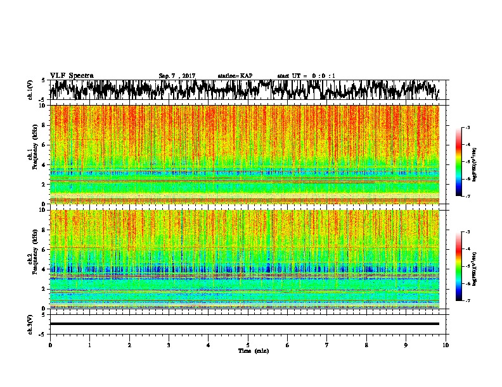
Task: Click the ch.1 spectrogram color bar
Action: (x=458, y=162)
